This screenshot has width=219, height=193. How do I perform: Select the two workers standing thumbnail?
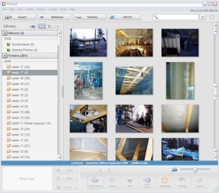coord(88,81)
